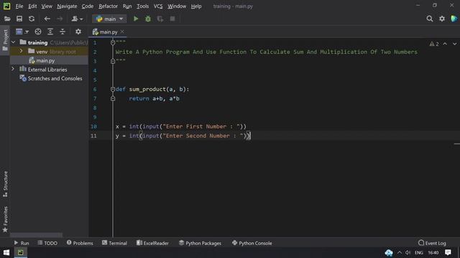460x258 pixels.
Task: Open the ExcelReader tool window
Action: (152, 243)
